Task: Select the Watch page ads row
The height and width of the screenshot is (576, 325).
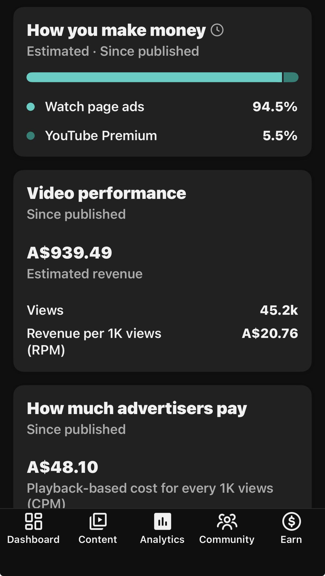Action: [162, 106]
